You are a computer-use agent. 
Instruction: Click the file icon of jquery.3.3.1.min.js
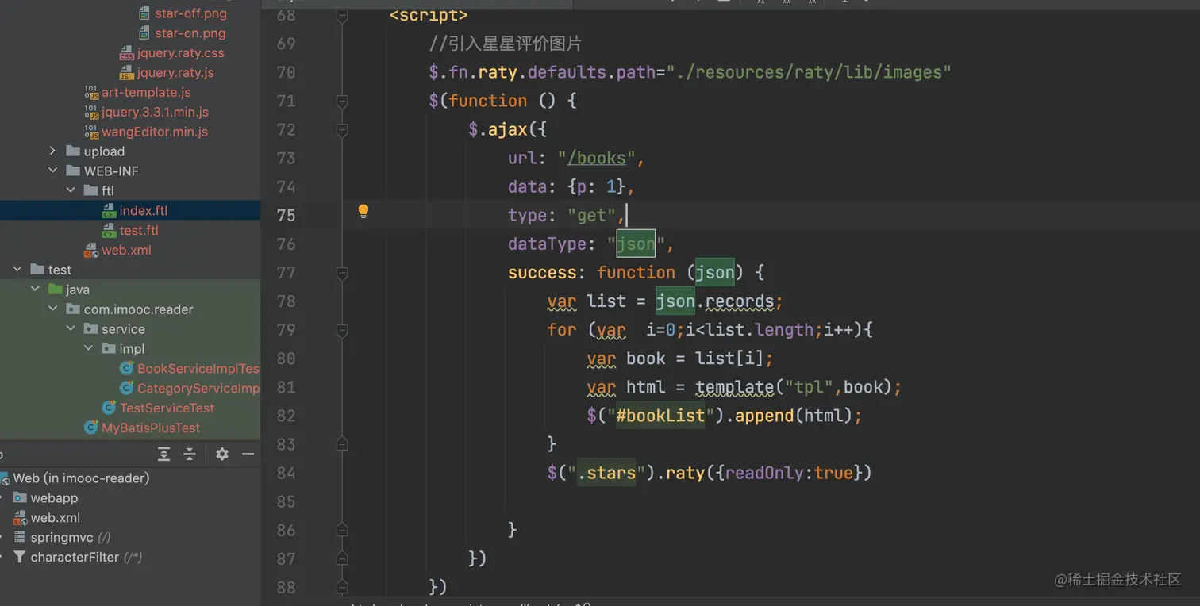91,113
